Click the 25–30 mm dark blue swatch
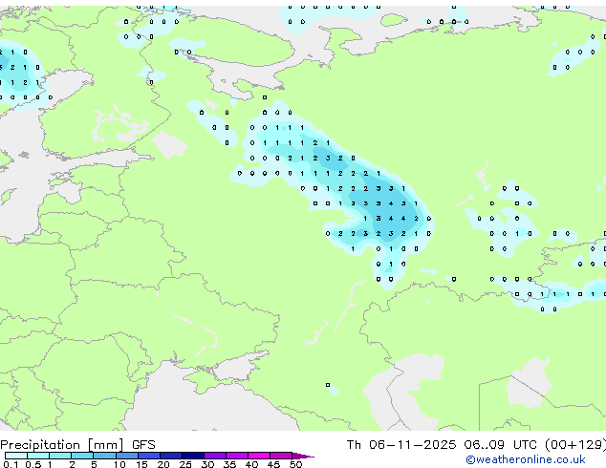606x468 pixels. click(193, 456)
